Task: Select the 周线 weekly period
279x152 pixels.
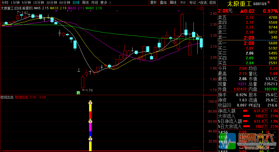Action: click(86, 3)
